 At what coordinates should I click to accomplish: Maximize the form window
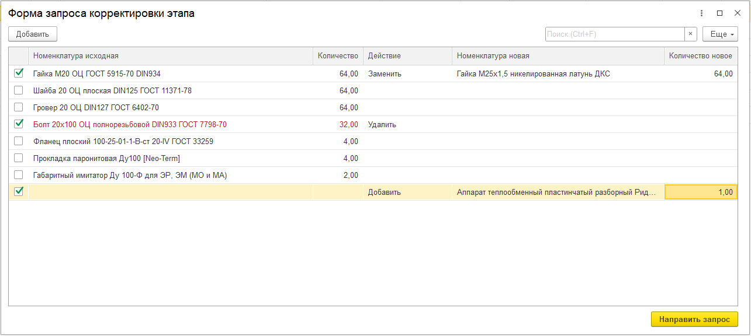(x=719, y=13)
